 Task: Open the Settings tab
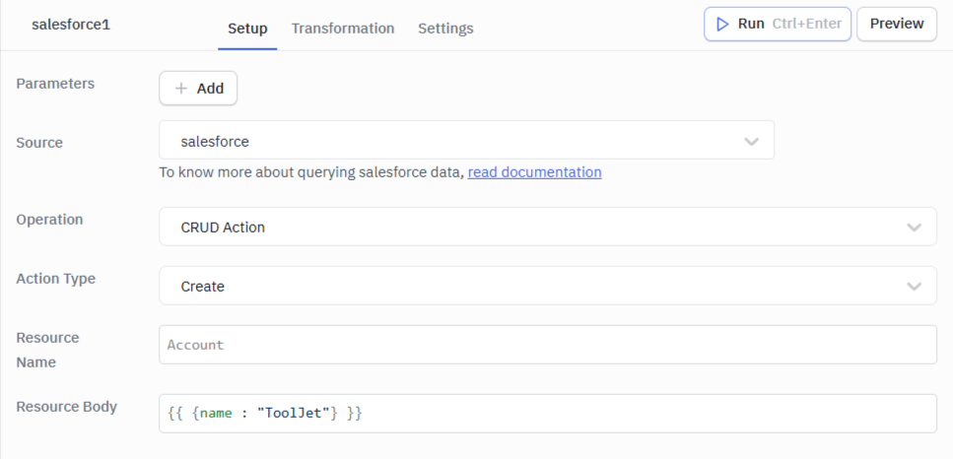coord(445,29)
